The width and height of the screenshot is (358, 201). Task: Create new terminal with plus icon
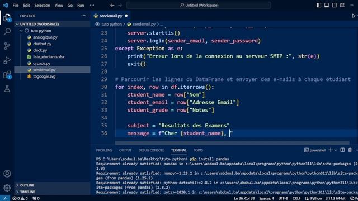[x=331, y=150]
